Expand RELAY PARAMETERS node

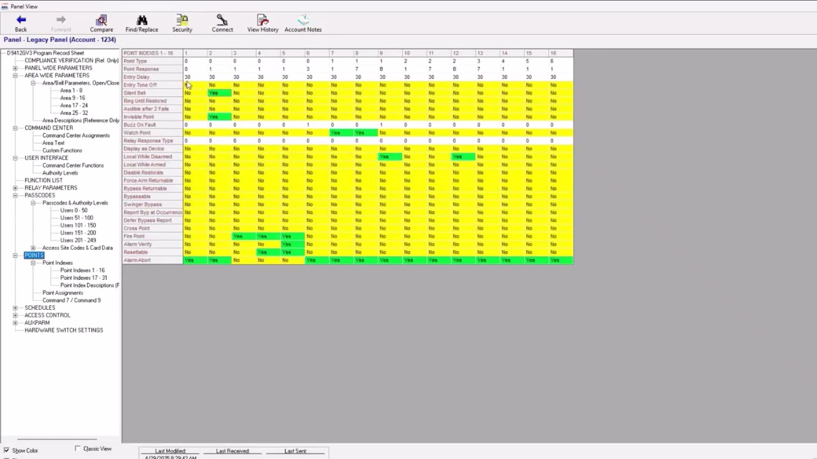15,188
